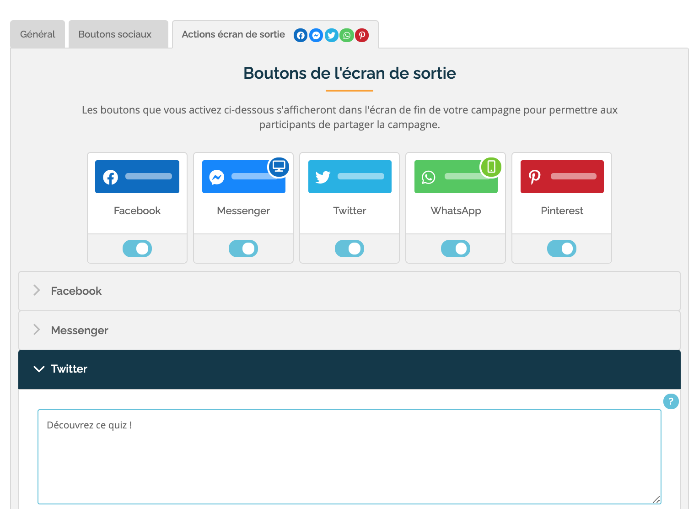
Task: Select the Actions écran de sortie tab
Action: 275,34
